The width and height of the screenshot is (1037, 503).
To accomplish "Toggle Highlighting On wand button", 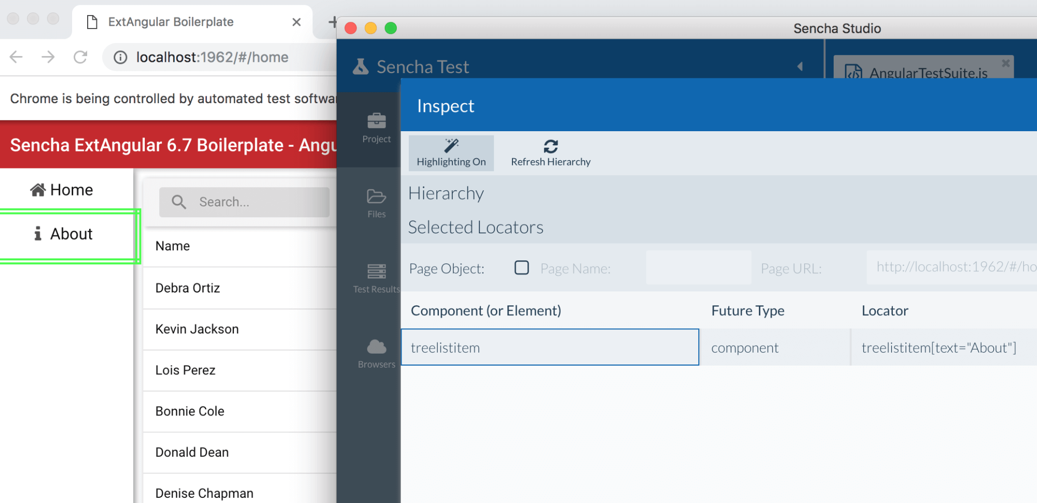I will (x=451, y=153).
